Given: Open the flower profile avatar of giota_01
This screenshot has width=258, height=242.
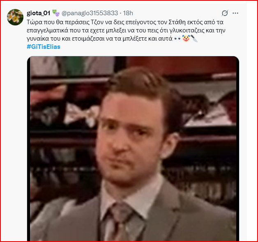Looking at the screenshot, I should coord(15,17).
